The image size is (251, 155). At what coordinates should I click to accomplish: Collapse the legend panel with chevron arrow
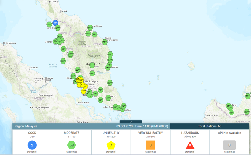131,122
